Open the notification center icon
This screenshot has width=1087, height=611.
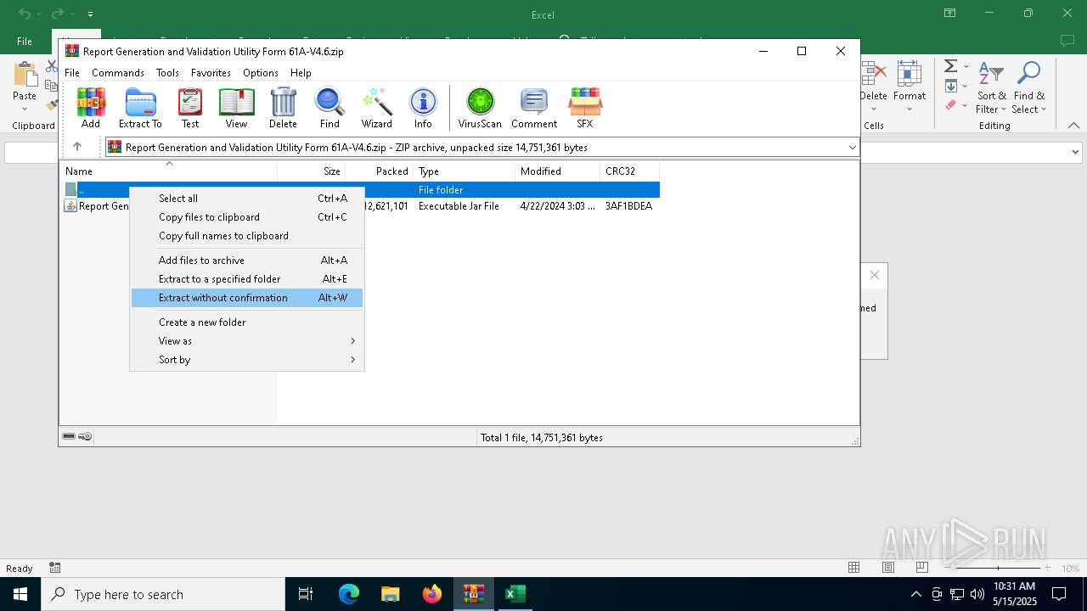[1059, 594]
